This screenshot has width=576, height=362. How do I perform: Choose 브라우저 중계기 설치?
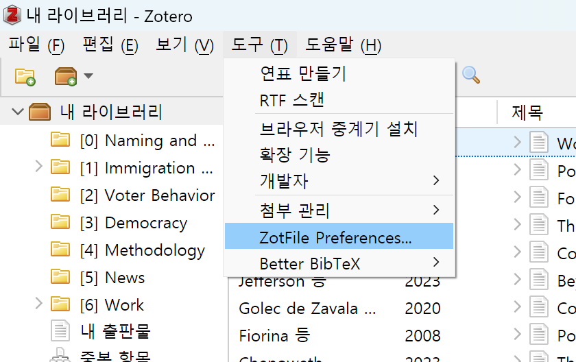coord(338,129)
